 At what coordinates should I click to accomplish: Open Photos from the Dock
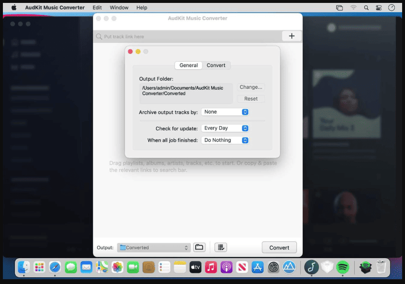117,267
